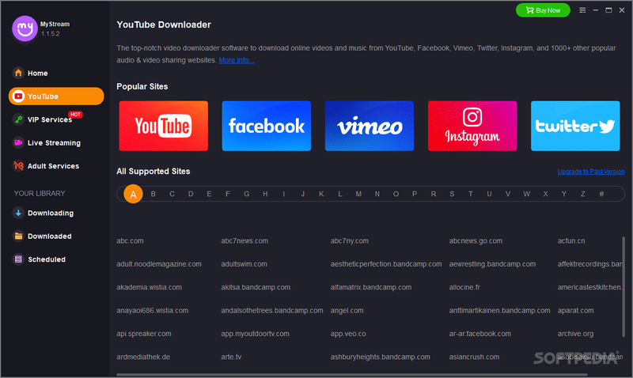Click abc7news.com in site list

click(x=244, y=241)
